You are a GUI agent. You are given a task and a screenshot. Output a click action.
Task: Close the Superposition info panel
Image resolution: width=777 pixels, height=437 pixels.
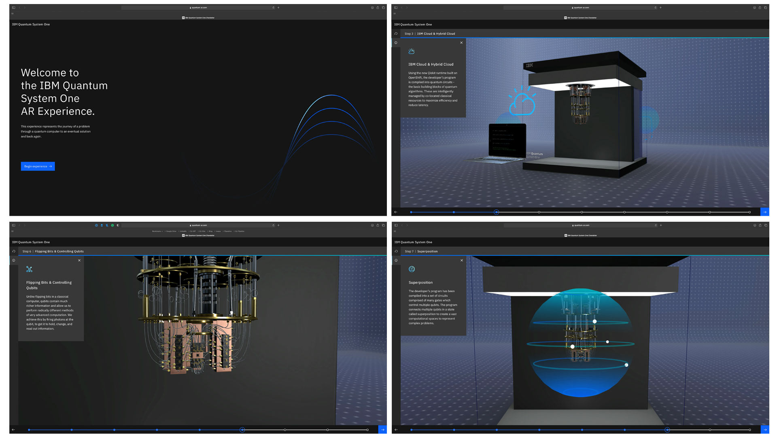462,260
